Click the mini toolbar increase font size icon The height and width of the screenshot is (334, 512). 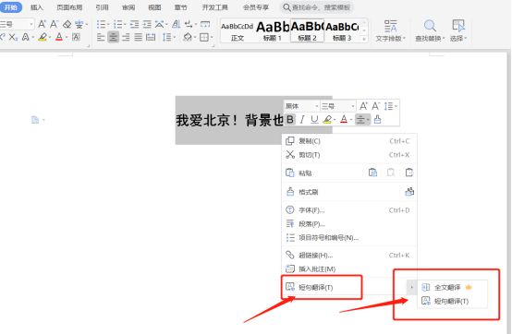(363, 106)
